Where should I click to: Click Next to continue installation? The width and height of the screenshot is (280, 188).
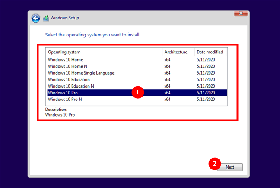click(230, 167)
